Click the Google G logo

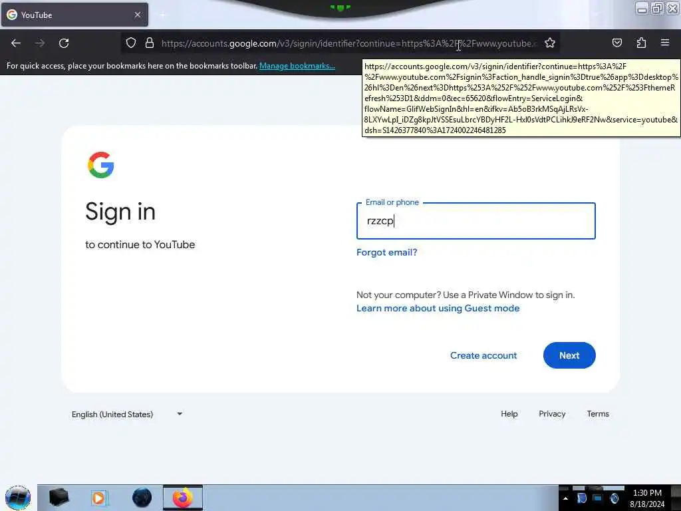click(101, 165)
